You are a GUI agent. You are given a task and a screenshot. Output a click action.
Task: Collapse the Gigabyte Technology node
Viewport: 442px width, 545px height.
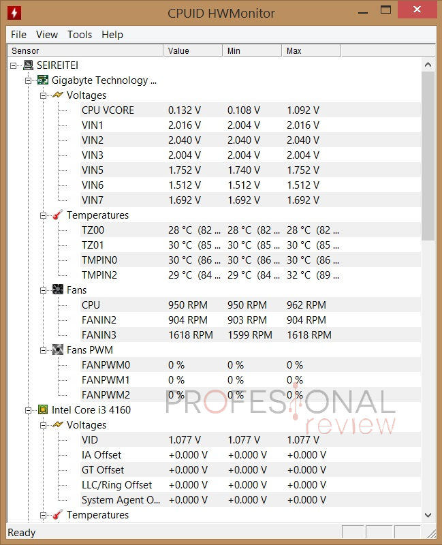pos(28,80)
